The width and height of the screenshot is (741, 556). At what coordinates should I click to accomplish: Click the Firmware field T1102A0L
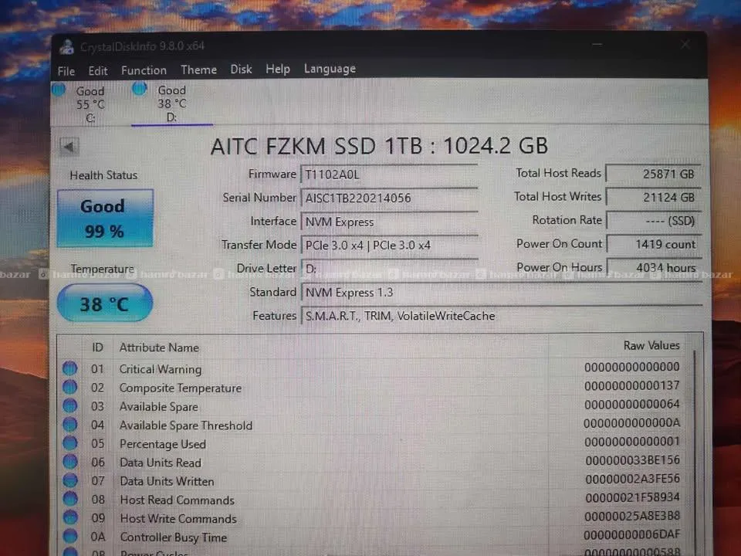389,175
